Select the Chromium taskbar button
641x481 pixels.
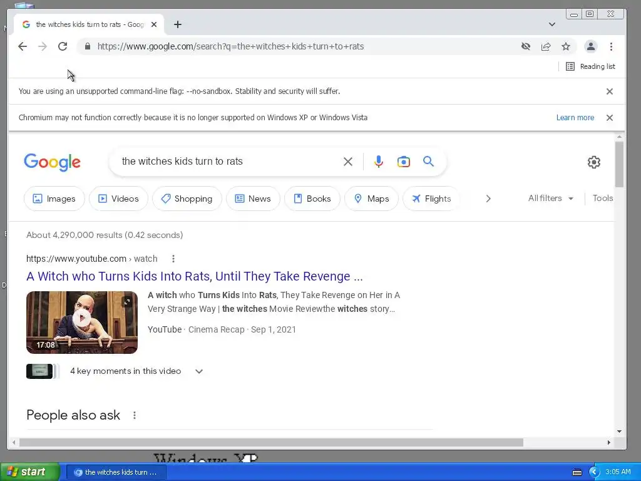pos(116,472)
